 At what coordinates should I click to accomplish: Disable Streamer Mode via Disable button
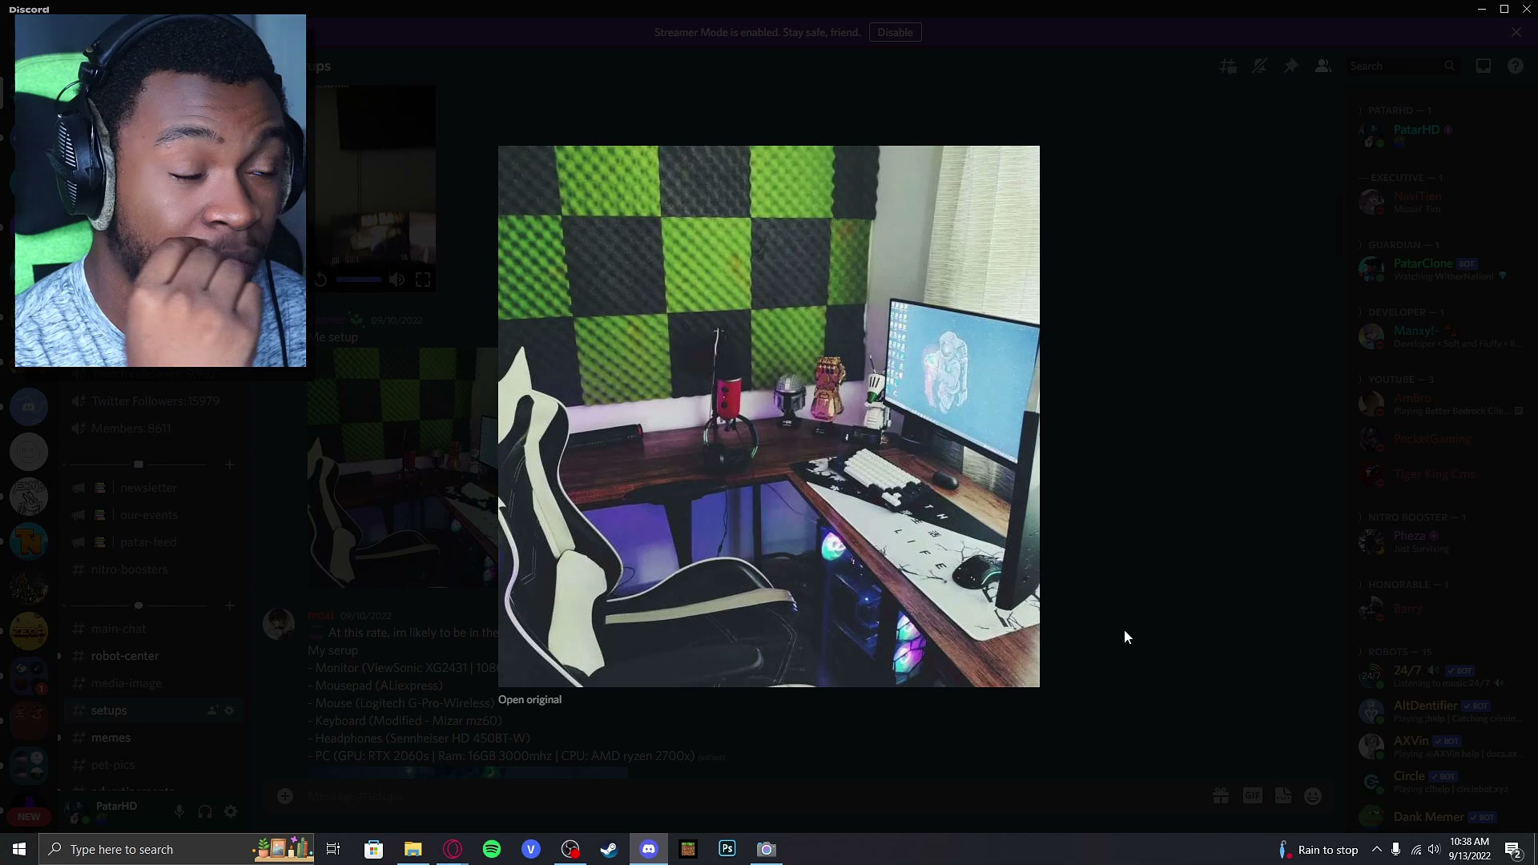pos(895,33)
